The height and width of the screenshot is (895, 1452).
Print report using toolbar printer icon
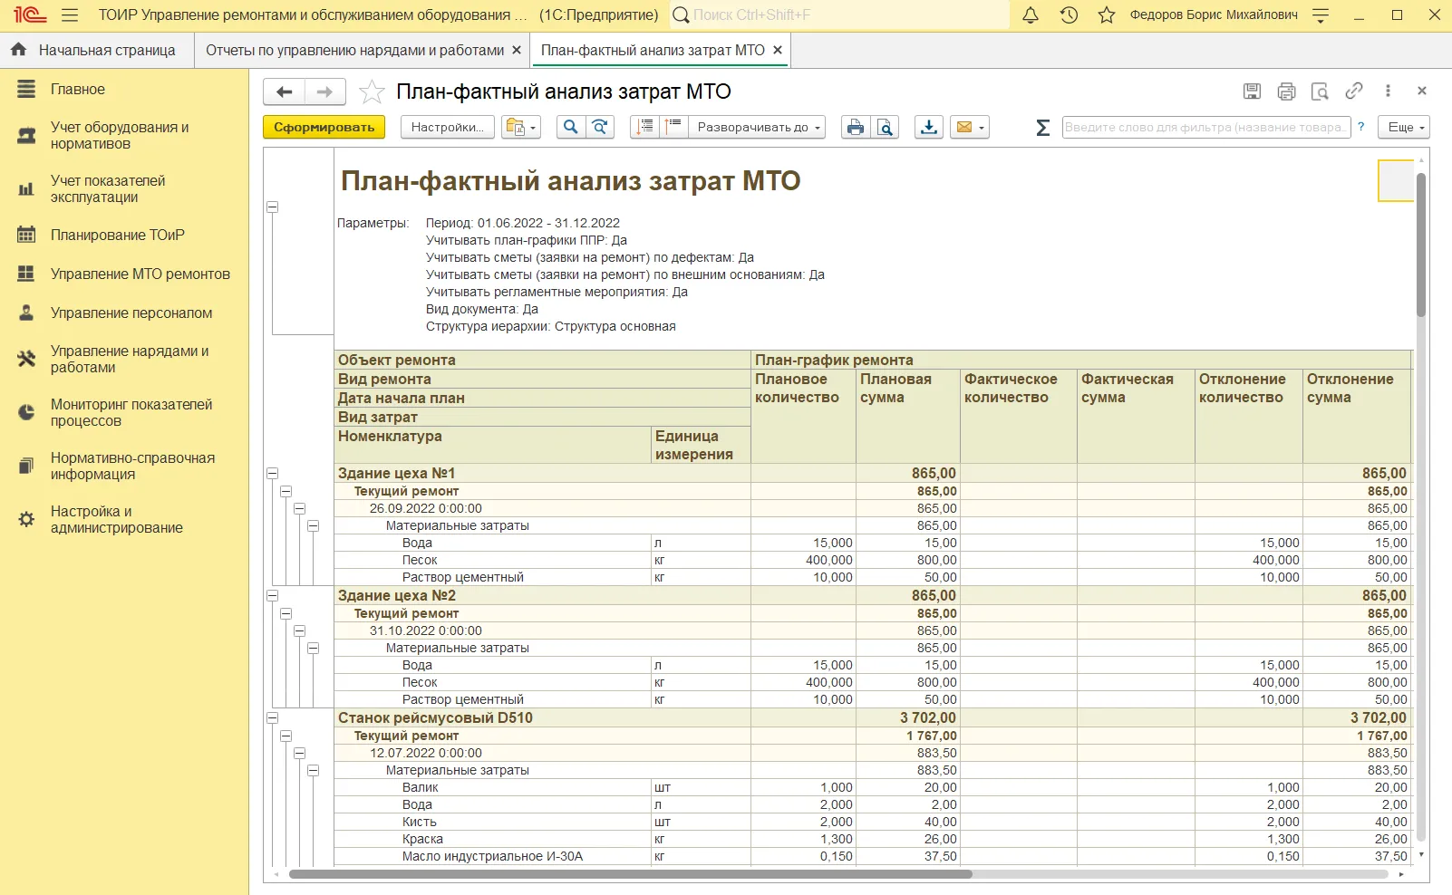(856, 127)
